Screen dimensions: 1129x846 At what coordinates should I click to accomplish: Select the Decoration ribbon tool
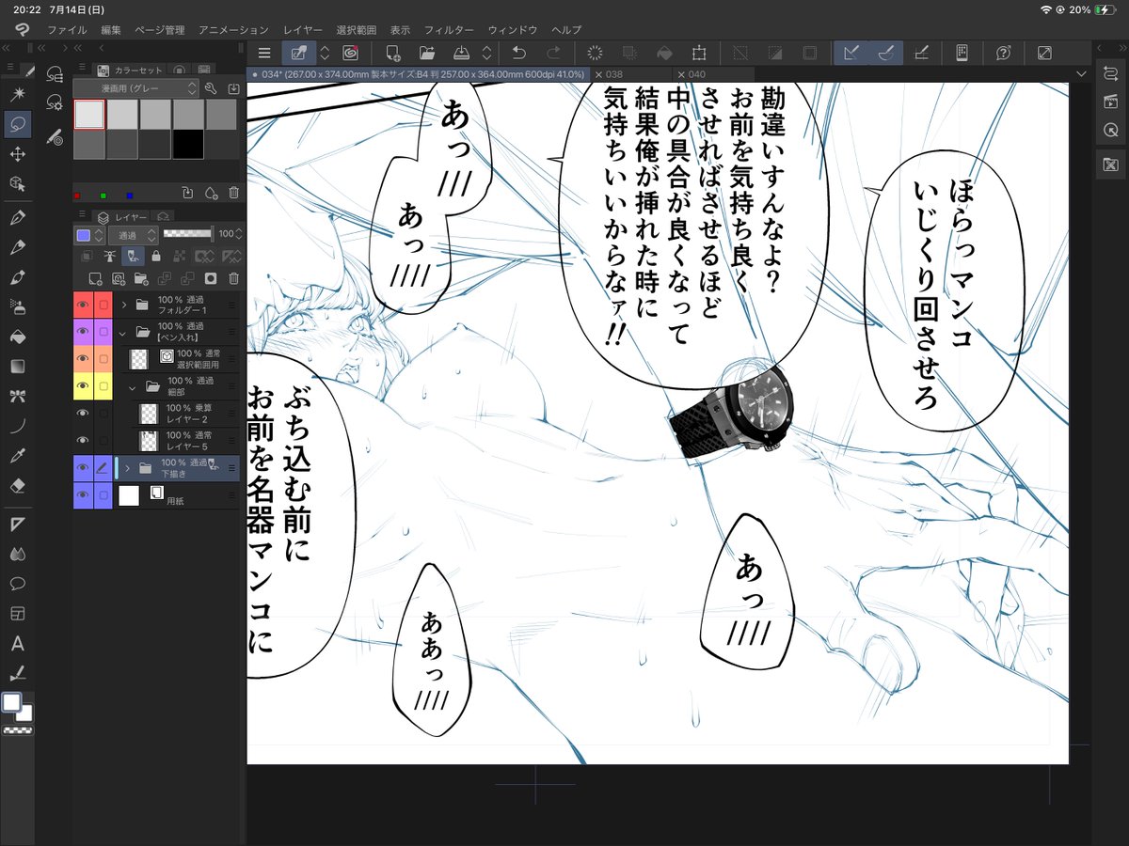click(x=17, y=396)
